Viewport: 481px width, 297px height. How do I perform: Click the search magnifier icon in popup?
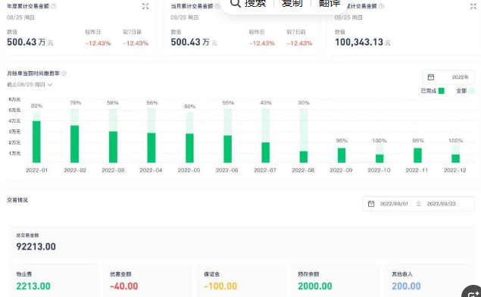(x=236, y=3)
